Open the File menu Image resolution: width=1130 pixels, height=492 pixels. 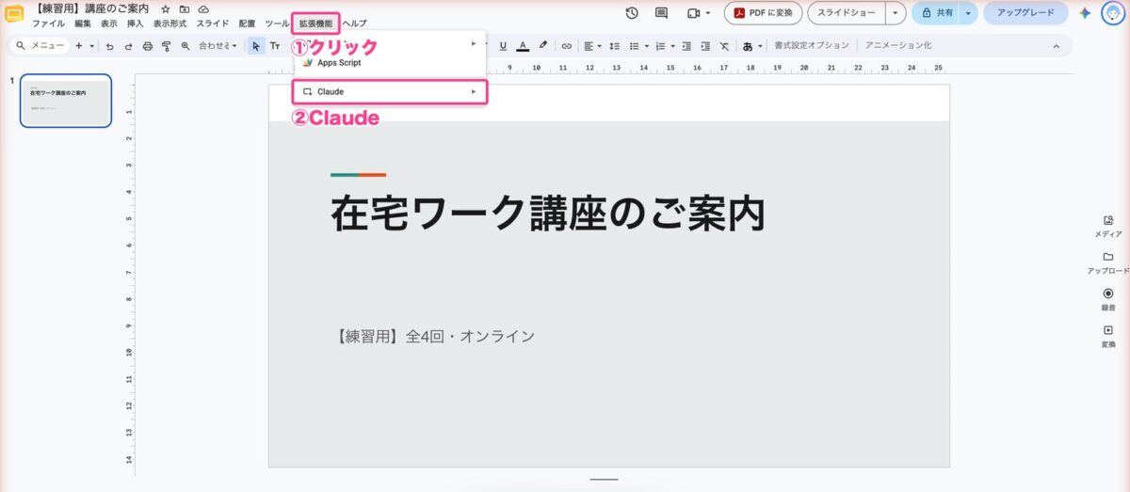pos(48,23)
